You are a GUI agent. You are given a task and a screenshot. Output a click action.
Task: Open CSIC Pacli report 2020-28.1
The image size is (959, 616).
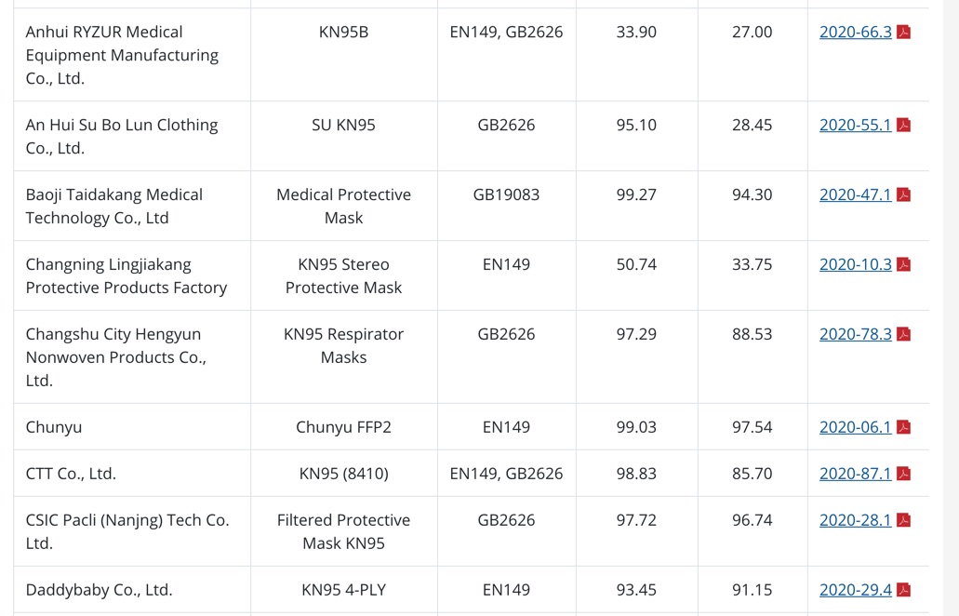(x=856, y=520)
